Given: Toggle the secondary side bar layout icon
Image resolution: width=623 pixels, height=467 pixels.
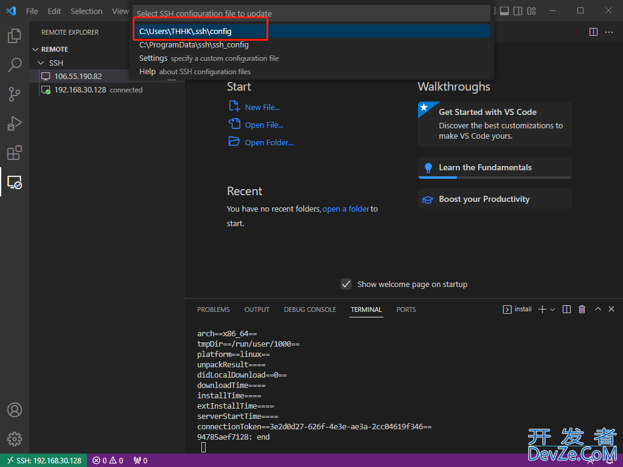Looking at the screenshot, I should pos(518,11).
